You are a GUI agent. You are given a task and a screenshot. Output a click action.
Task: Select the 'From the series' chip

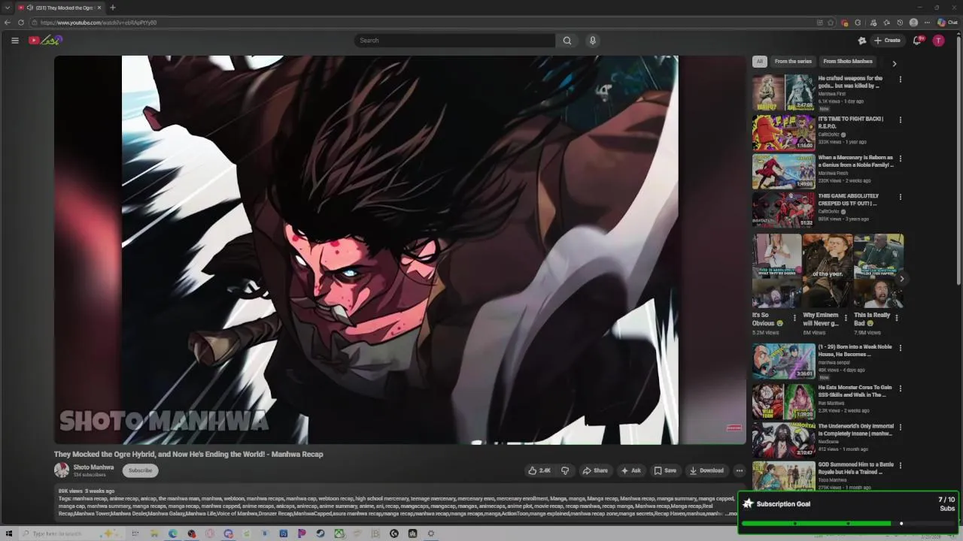click(793, 62)
